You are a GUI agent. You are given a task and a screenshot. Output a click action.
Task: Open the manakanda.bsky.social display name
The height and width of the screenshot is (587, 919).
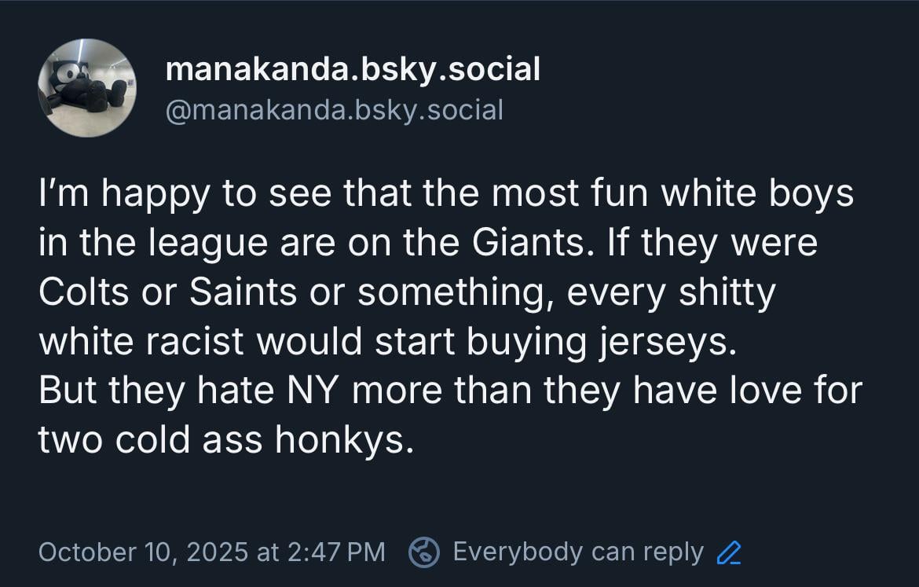click(x=353, y=70)
